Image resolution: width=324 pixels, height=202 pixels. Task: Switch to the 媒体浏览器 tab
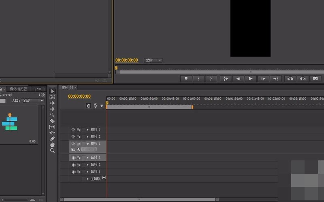point(18,89)
